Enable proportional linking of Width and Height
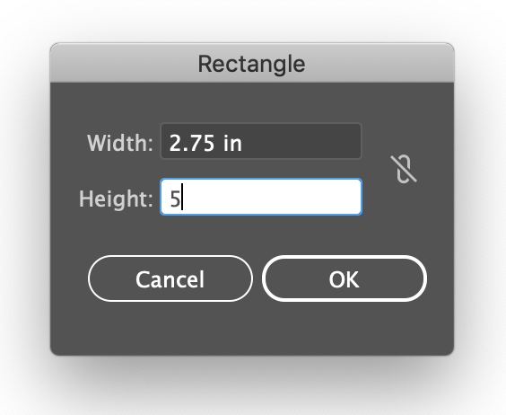506x415 pixels. point(404,169)
